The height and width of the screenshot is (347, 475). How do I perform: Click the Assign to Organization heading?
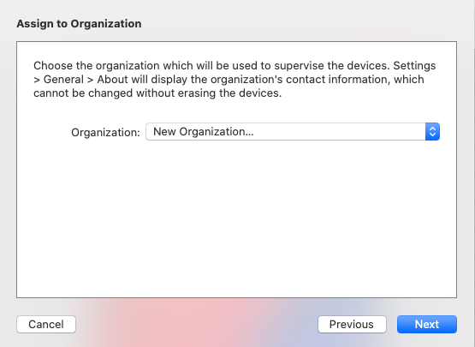(x=79, y=24)
